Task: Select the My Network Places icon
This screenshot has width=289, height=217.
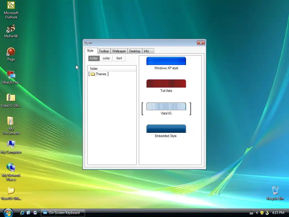Action: pyautogui.click(x=11, y=172)
